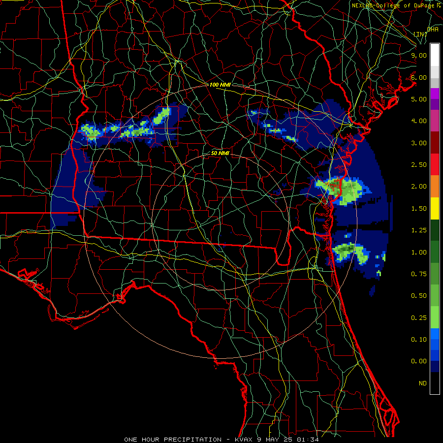
Task: Click the 4.00 legend value label
Action: pos(419,121)
